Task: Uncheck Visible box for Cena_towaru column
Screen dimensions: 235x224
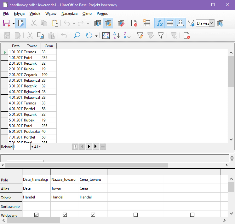Action: [93, 215]
